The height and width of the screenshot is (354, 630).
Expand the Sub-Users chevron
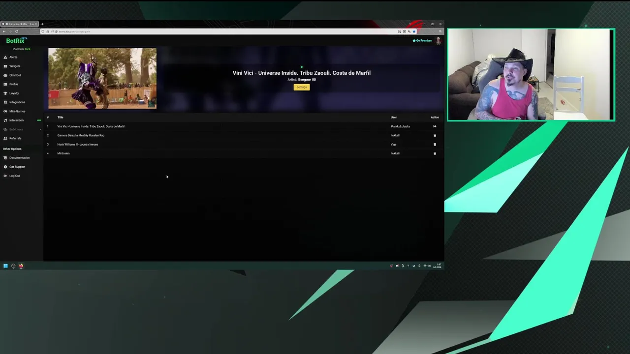tap(40, 129)
